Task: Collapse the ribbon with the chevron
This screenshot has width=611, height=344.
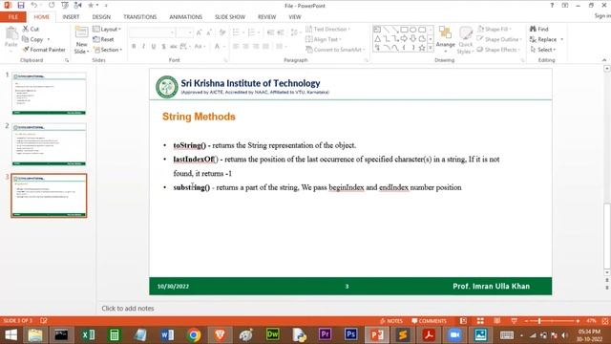Action: coord(604,60)
